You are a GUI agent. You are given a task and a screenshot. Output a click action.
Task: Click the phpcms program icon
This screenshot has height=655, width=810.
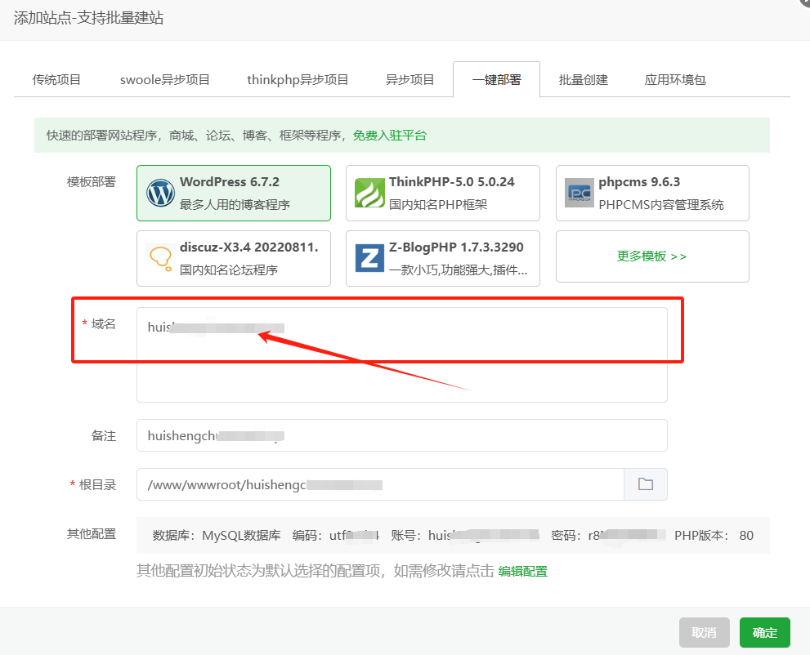pyautogui.click(x=579, y=193)
